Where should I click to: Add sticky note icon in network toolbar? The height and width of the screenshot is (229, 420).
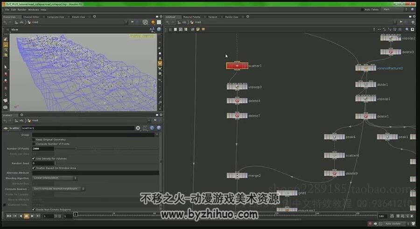tap(198, 29)
